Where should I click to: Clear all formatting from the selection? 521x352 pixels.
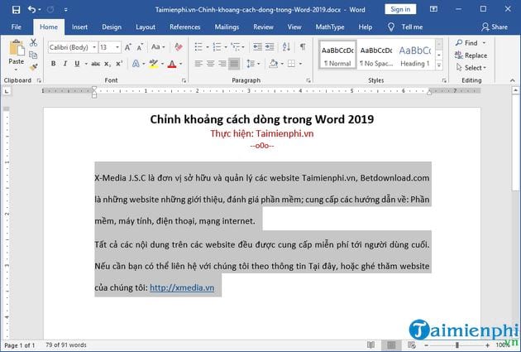[179, 47]
